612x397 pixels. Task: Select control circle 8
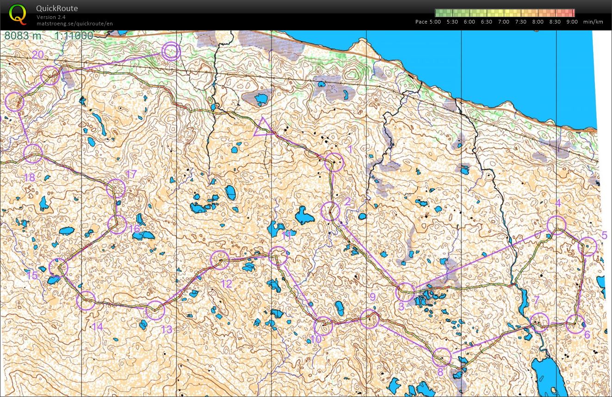[442, 357]
